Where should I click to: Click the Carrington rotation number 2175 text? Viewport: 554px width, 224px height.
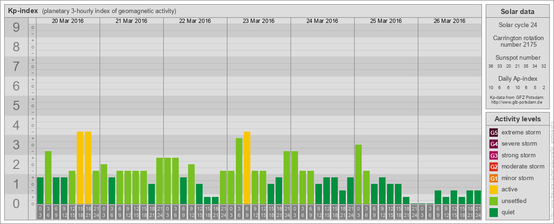click(518, 41)
